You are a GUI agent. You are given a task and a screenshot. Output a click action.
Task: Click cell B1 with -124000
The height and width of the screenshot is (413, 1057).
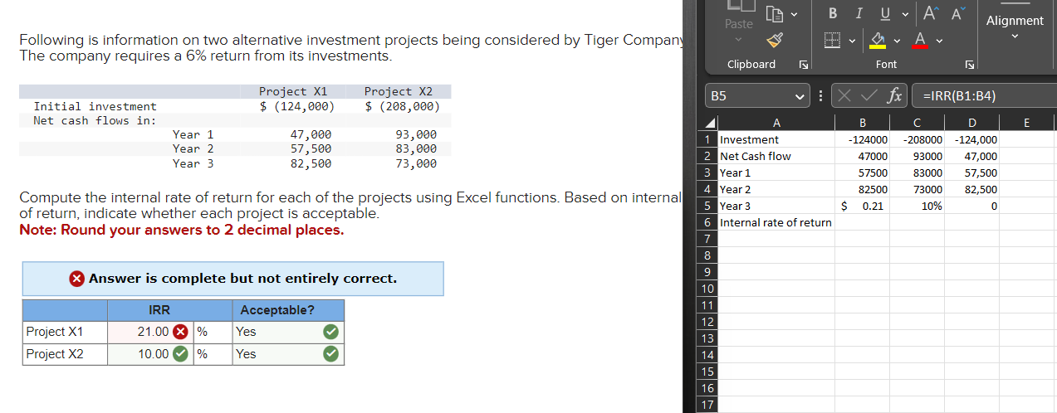pos(862,139)
